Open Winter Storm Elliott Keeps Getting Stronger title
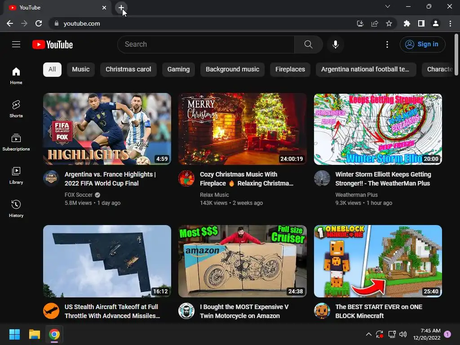 tap(383, 179)
